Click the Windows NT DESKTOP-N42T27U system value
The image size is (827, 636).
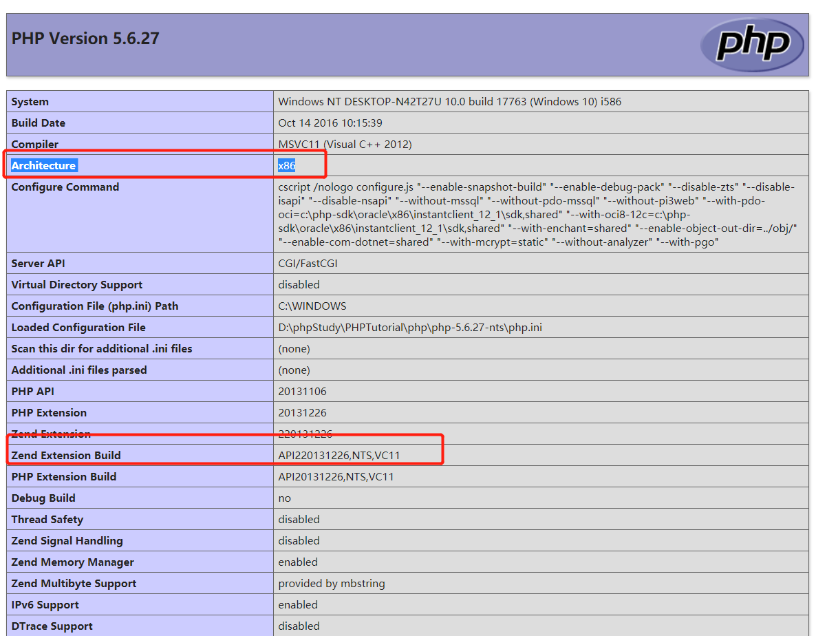(x=450, y=102)
